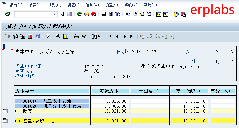Click the window menu icon left of 报表
The image size is (239, 128).
(x=4, y=4)
